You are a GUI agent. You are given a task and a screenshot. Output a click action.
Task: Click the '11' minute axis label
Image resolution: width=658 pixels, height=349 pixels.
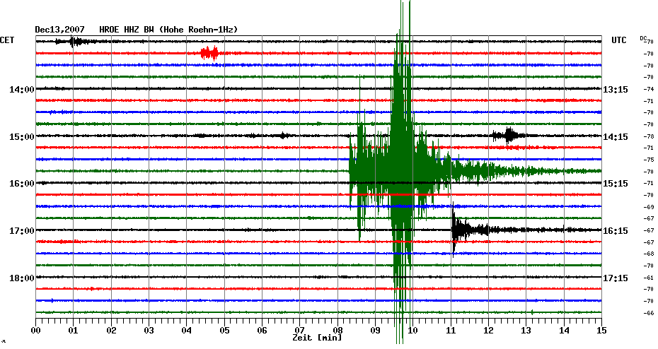pos(451,331)
